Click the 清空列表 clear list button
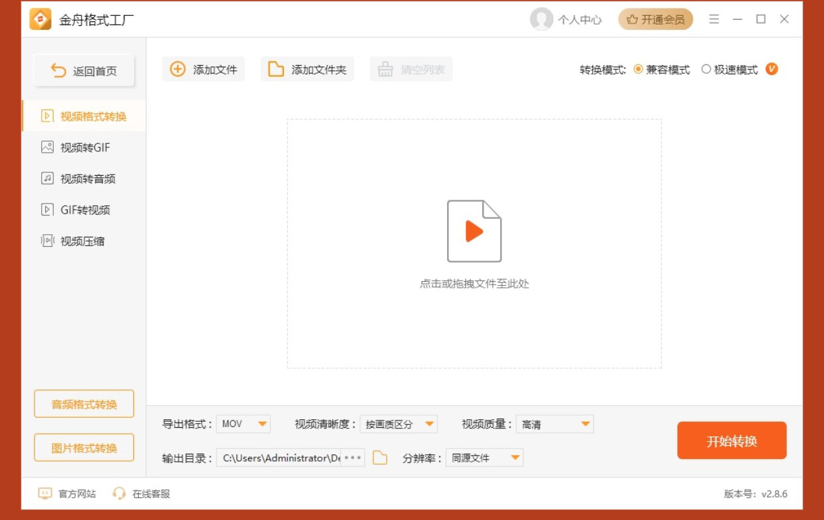This screenshot has width=824, height=520. [411, 69]
